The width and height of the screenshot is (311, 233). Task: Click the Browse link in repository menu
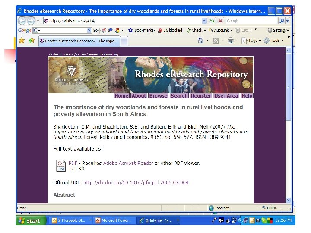pyautogui.click(x=158, y=96)
